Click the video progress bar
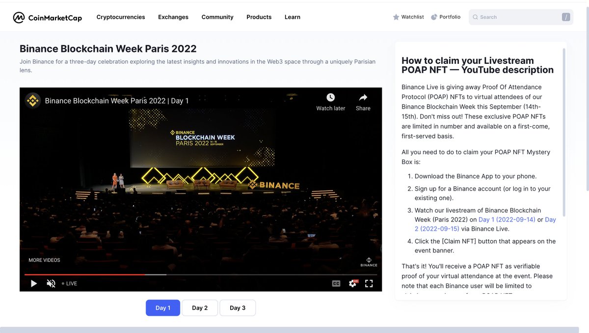The image size is (589, 333). (201, 275)
